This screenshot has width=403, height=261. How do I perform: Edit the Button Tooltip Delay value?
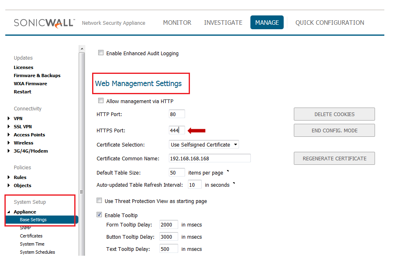(x=168, y=237)
